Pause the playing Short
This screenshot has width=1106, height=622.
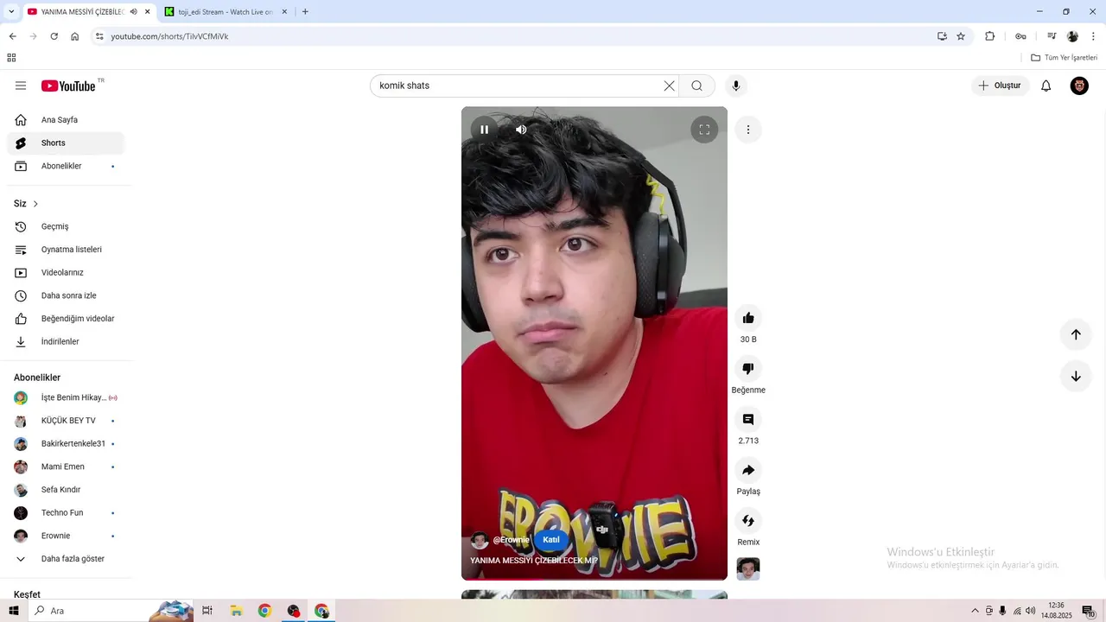(x=485, y=130)
